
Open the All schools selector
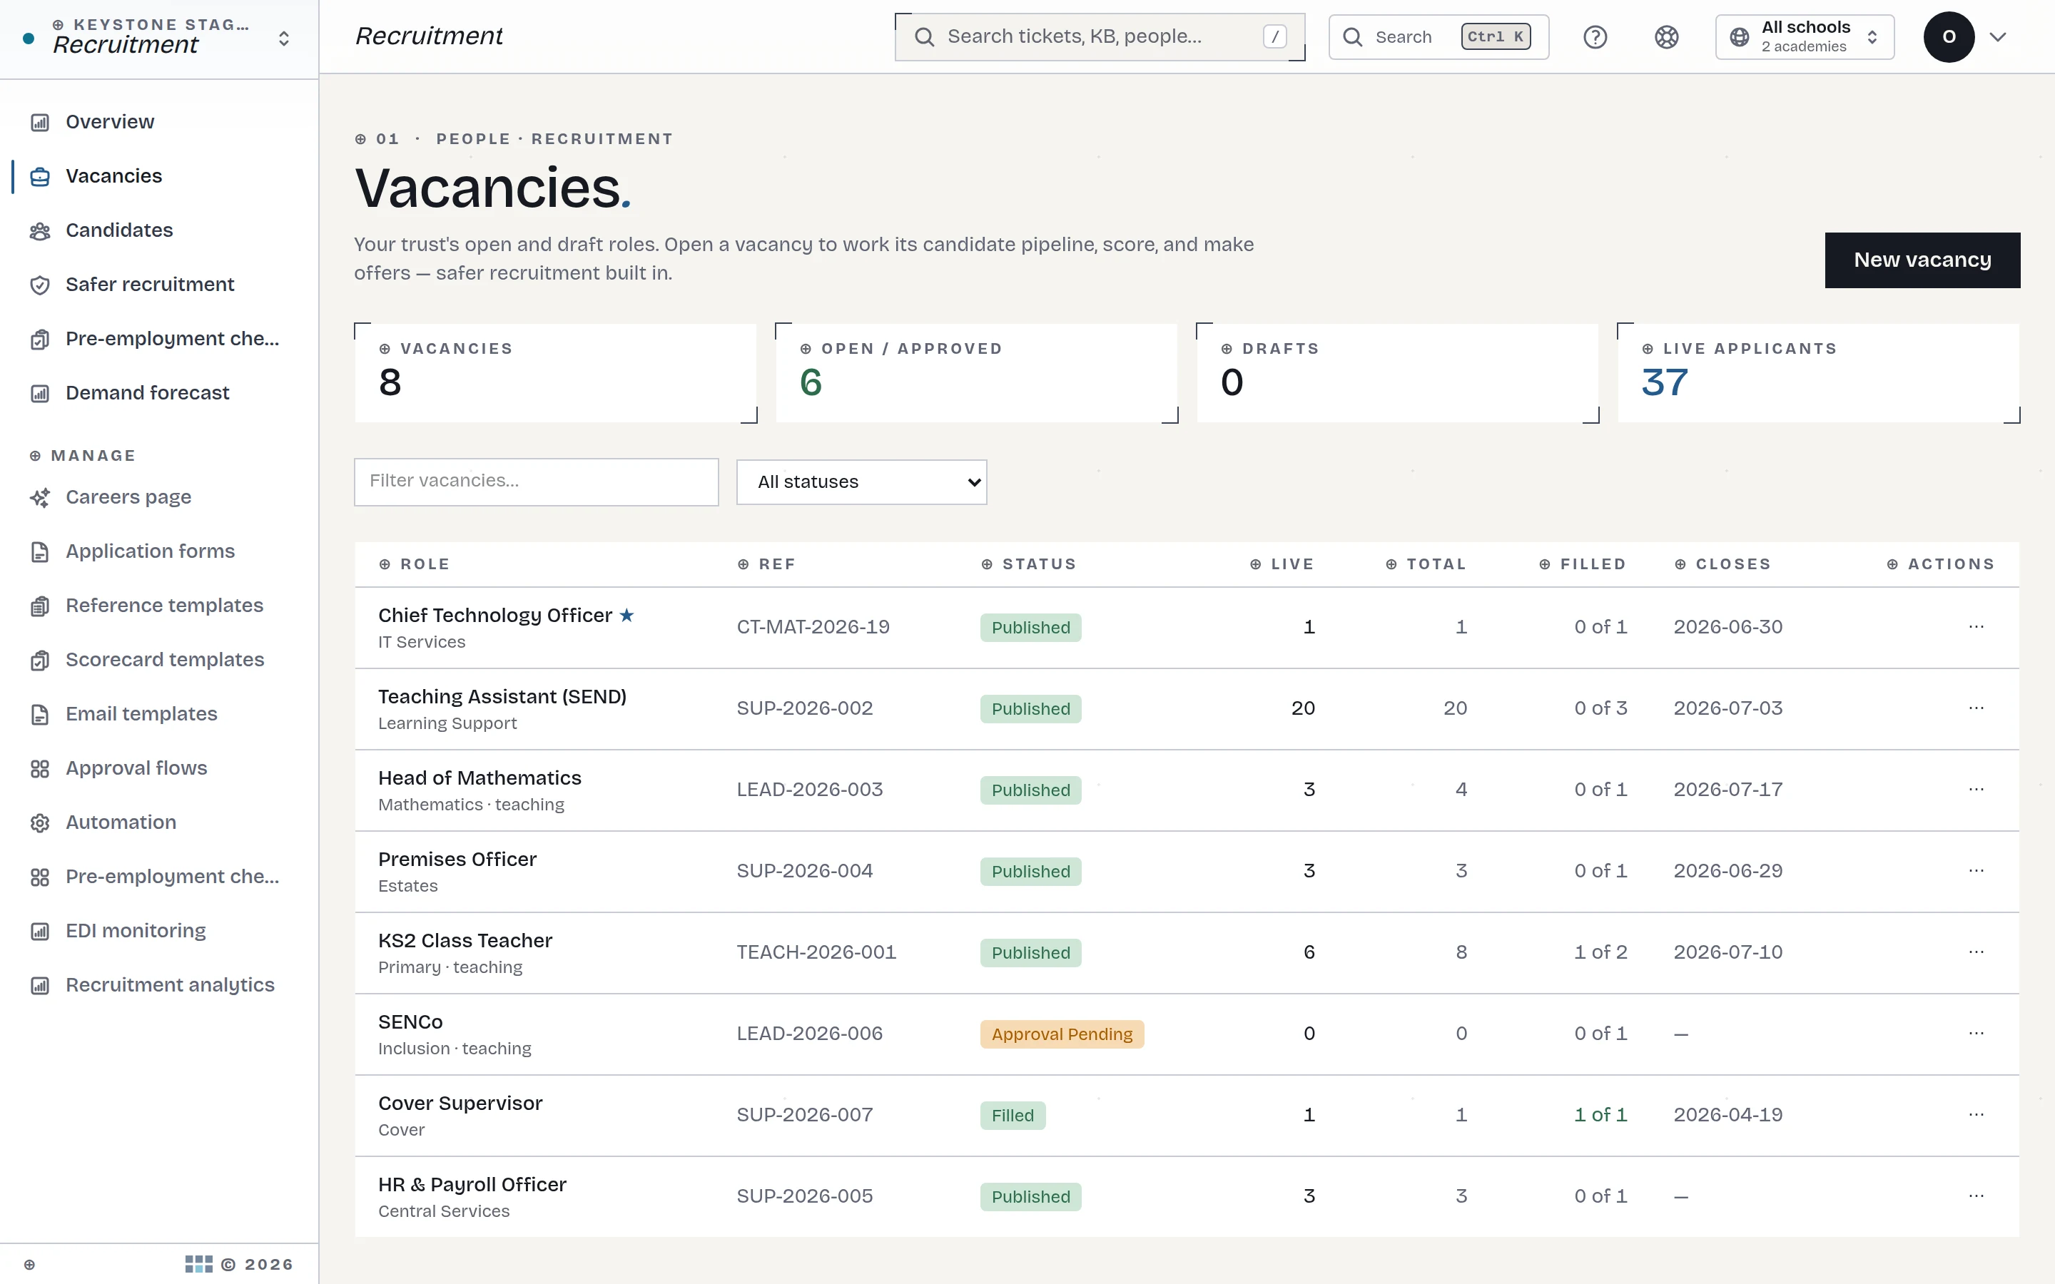click(x=1805, y=37)
